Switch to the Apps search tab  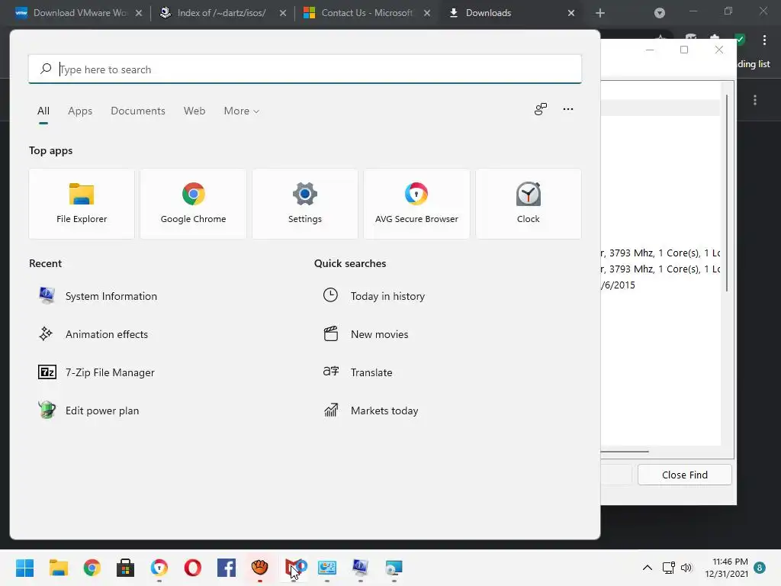tap(80, 111)
